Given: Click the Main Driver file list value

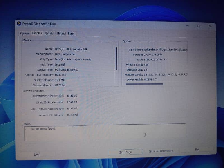Looking at the screenshot, I should pos(166,50).
